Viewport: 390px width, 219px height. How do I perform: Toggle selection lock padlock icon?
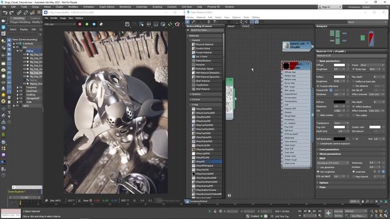215,211
